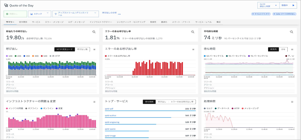Image resolution: width=301 pixels, height=140 pixels.
Task: Switch to the ログ・メッセージ tab
Action: tap(76, 22)
